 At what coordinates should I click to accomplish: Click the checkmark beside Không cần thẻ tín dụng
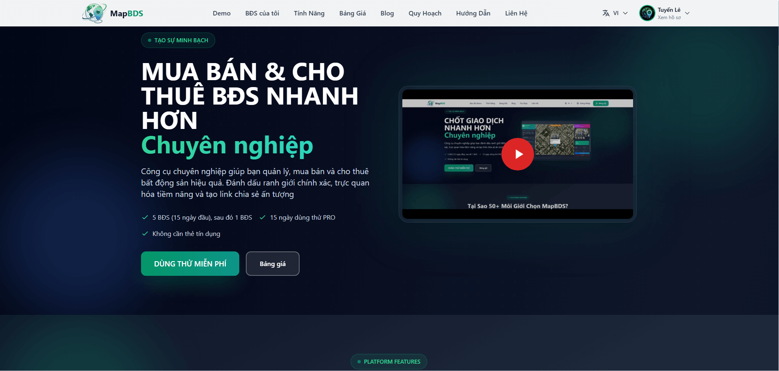pos(145,234)
